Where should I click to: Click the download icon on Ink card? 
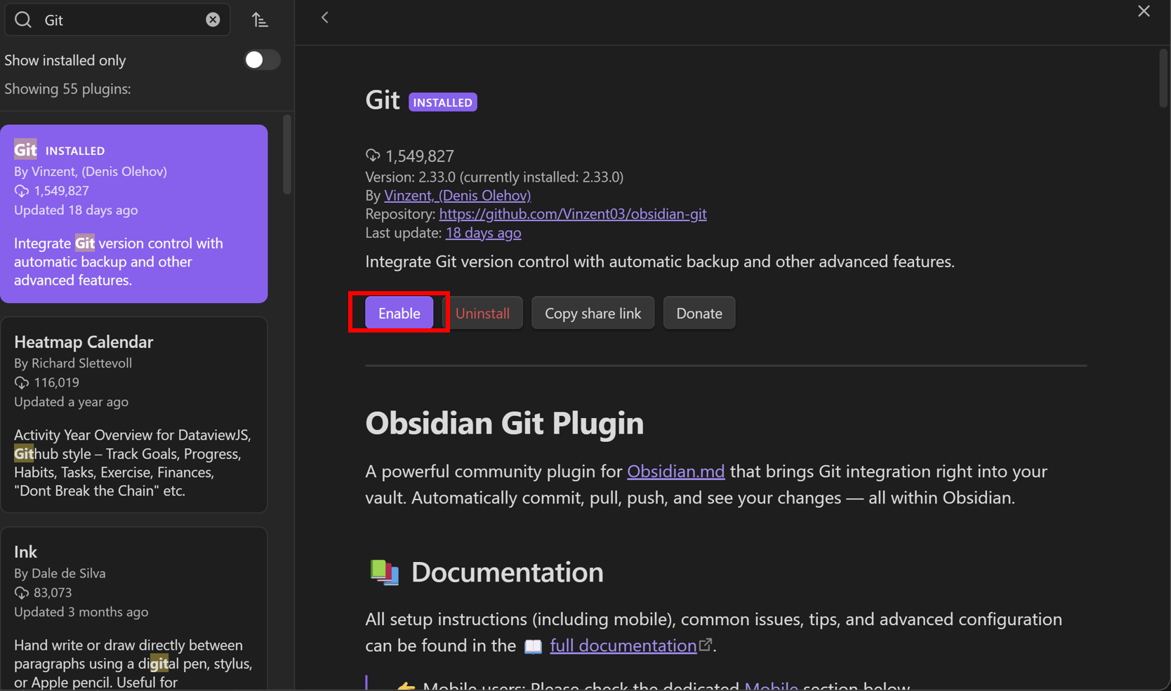22,593
